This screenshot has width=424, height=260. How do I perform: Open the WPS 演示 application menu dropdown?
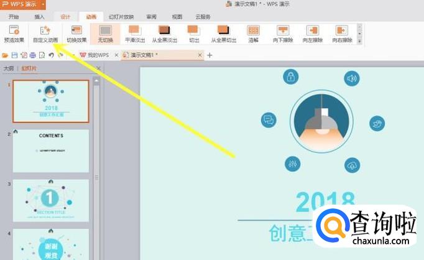pos(43,4)
